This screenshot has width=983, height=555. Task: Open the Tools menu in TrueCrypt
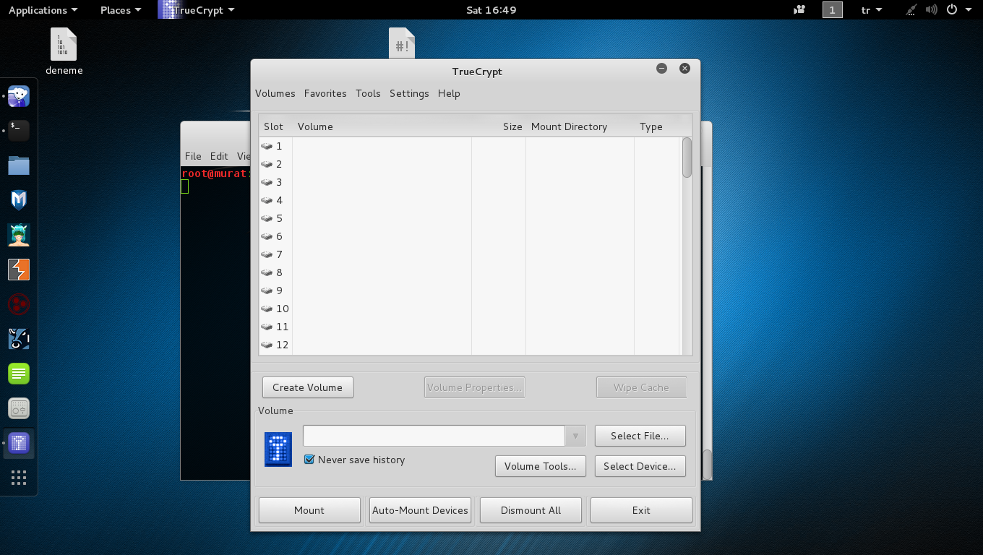pos(368,93)
